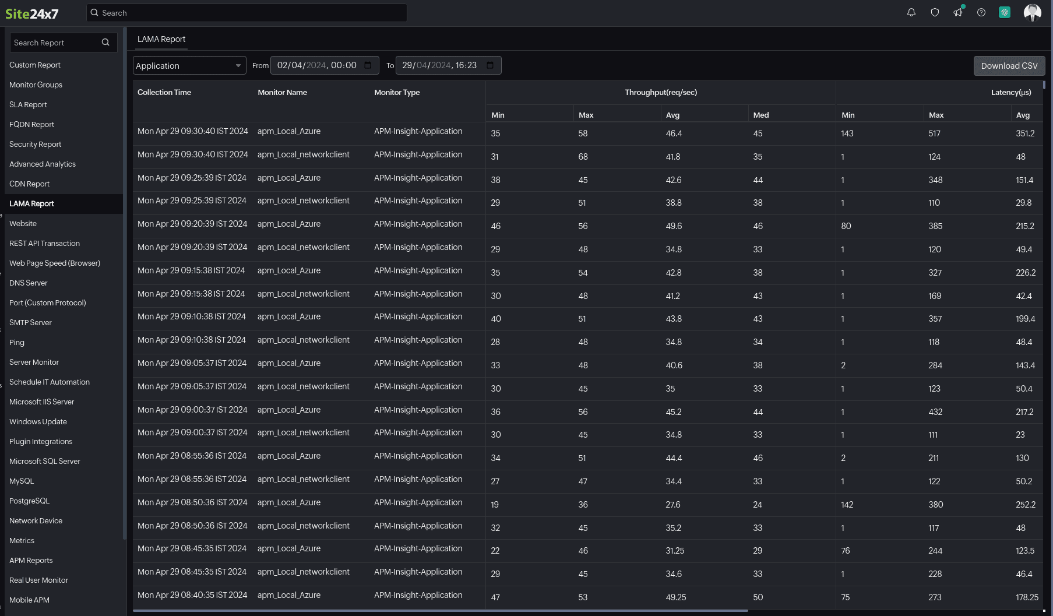Go to DNS Server report
Screen dimensions: 1053x616
[x=28, y=283]
